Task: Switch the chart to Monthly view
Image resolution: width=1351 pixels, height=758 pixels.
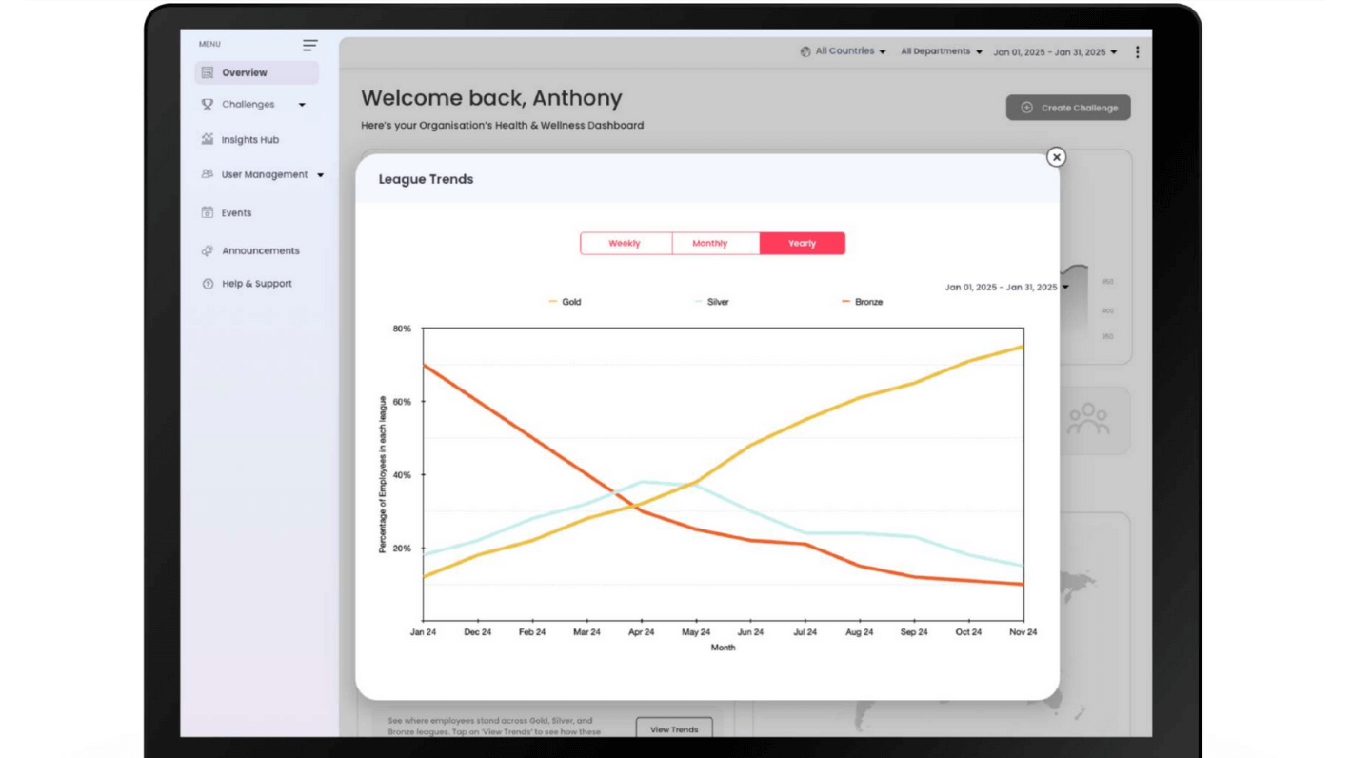Action: coord(710,244)
